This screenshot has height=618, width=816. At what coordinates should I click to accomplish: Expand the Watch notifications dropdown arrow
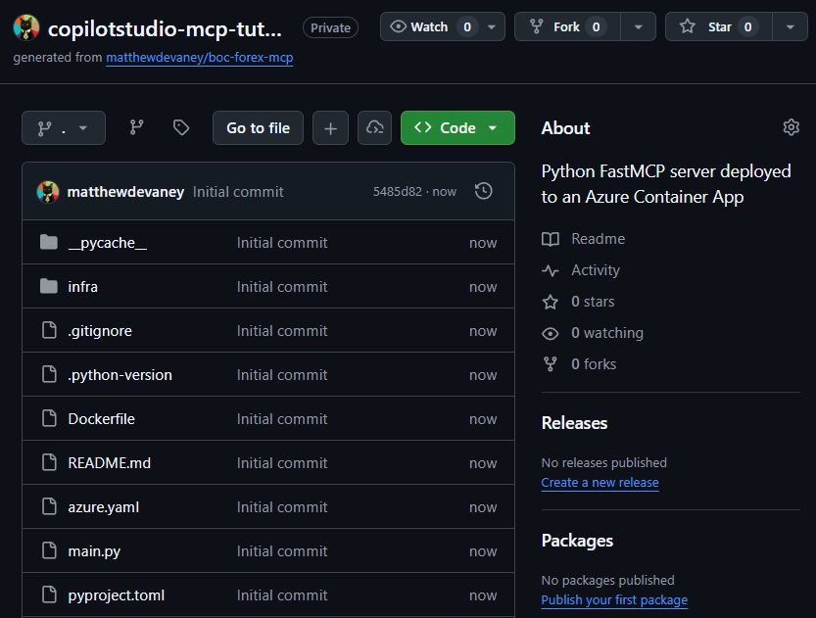tap(492, 26)
